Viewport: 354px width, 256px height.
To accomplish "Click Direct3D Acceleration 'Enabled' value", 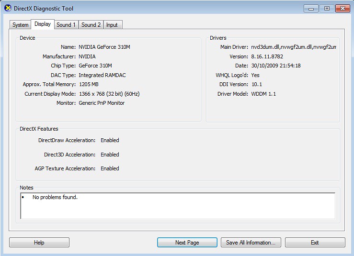I will [110, 155].
